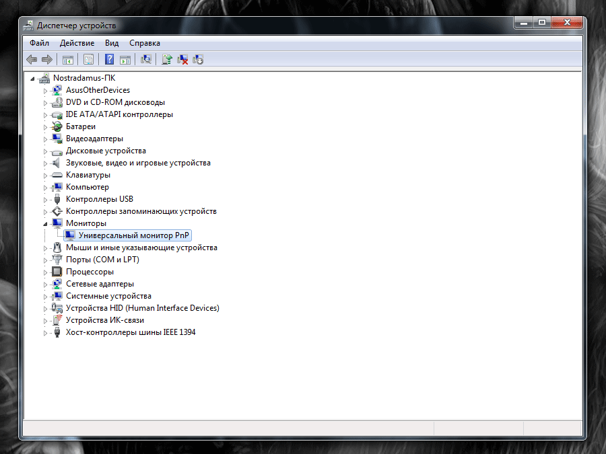Open the Справка menu

tap(144, 43)
